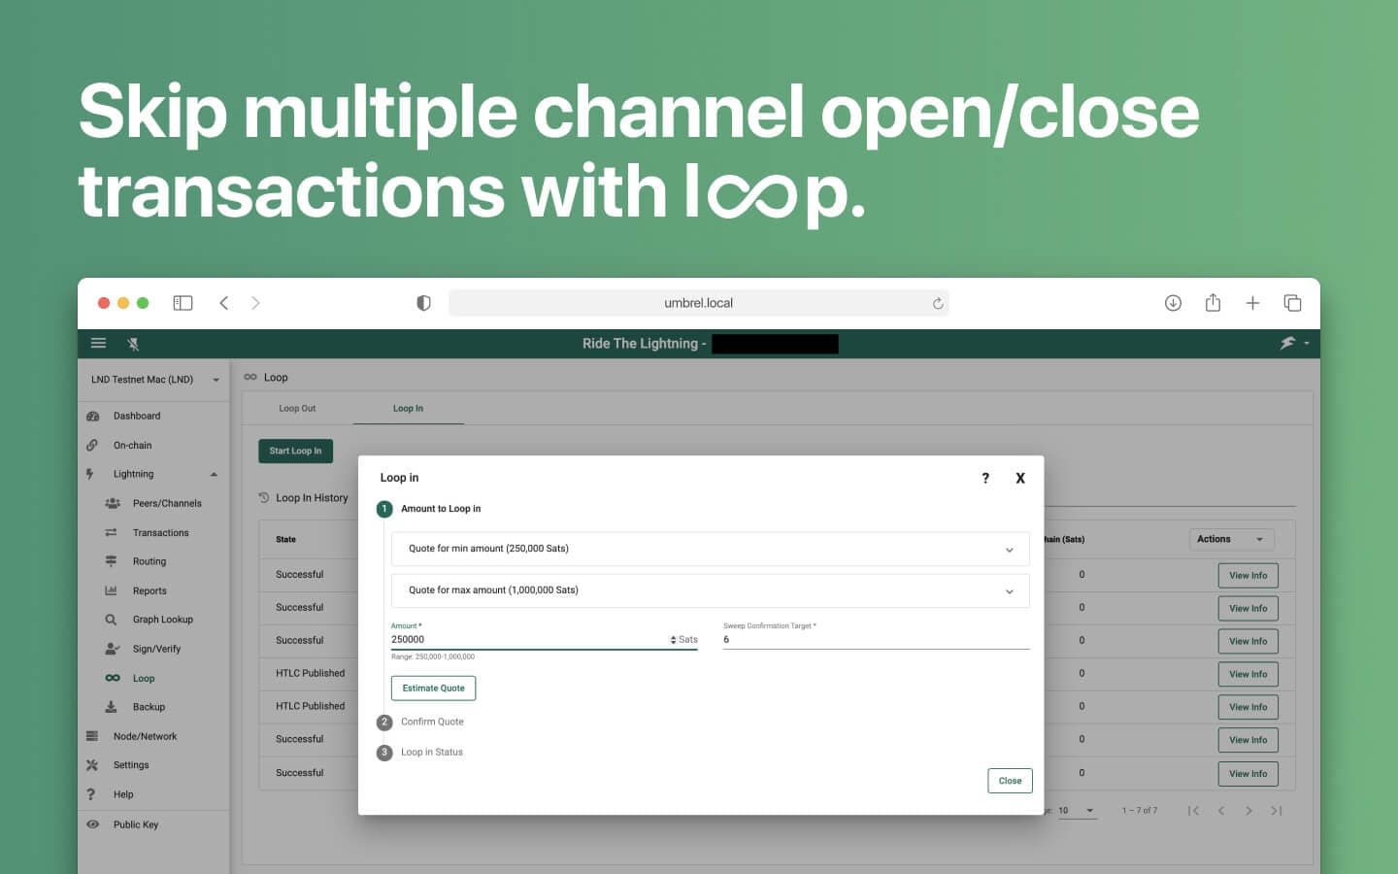Select the Peers/Channels menu item
Image resolution: width=1398 pixels, height=874 pixels.
pyautogui.click(x=167, y=503)
